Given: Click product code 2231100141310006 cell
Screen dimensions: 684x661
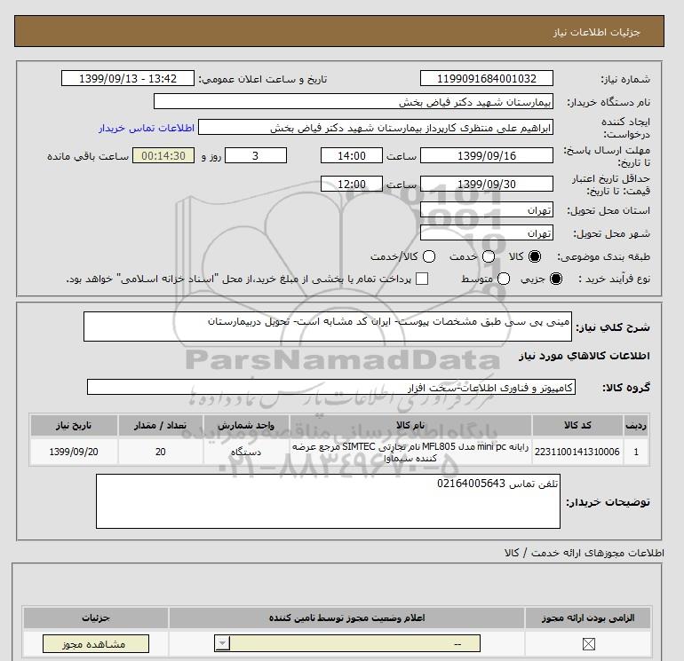Looking at the screenshot, I should [577, 452].
